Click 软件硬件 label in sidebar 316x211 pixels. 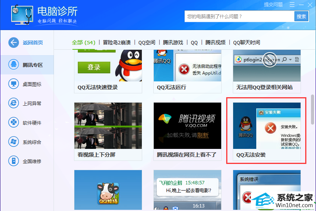(x=32, y=123)
